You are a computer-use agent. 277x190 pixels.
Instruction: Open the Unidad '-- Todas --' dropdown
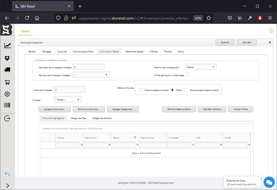(x=68, y=100)
